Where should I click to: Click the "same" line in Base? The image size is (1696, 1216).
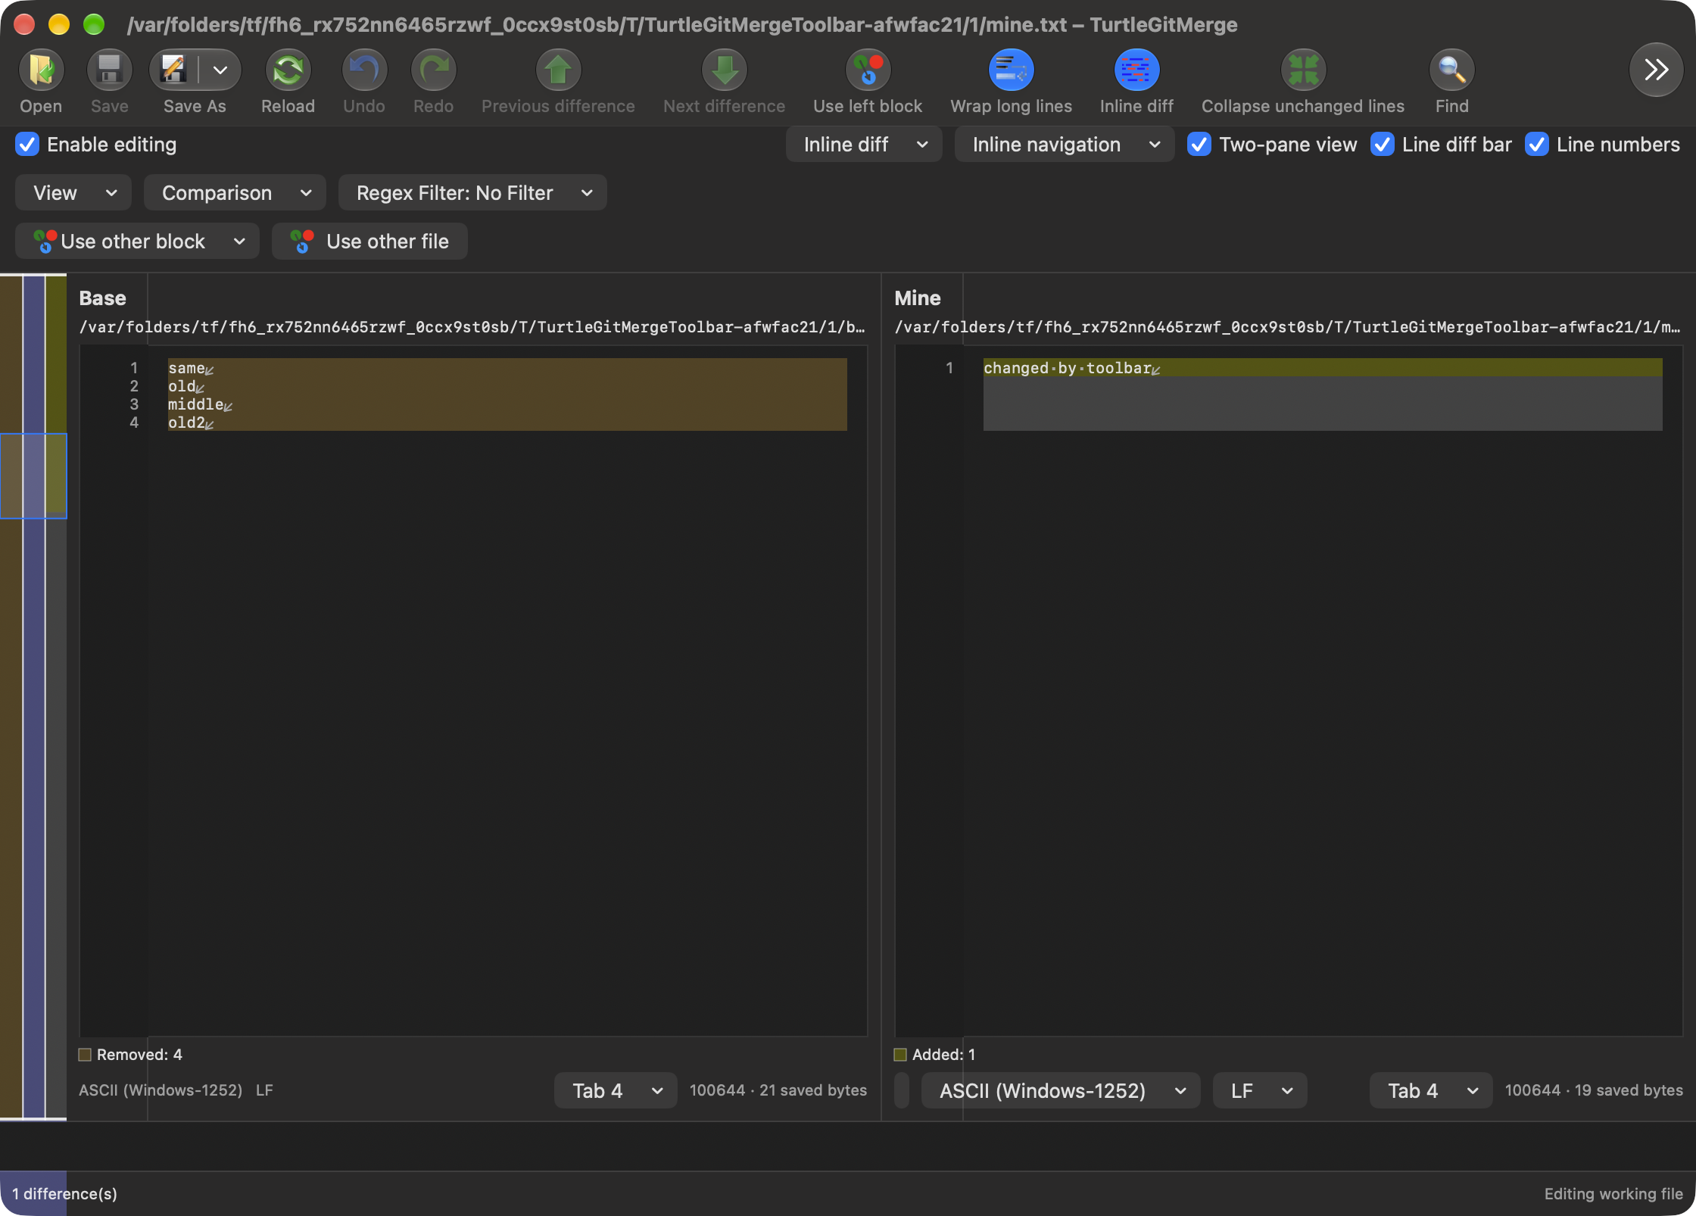pos(507,368)
